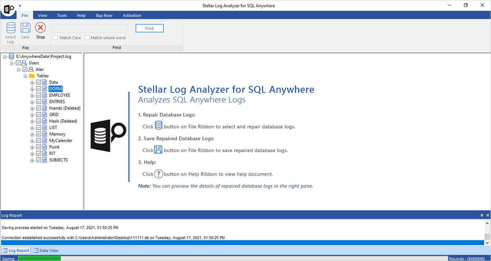This screenshot has width=491, height=261.
Task: Uncheck the Hash (Deleted) checkbox
Action: click(x=39, y=121)
